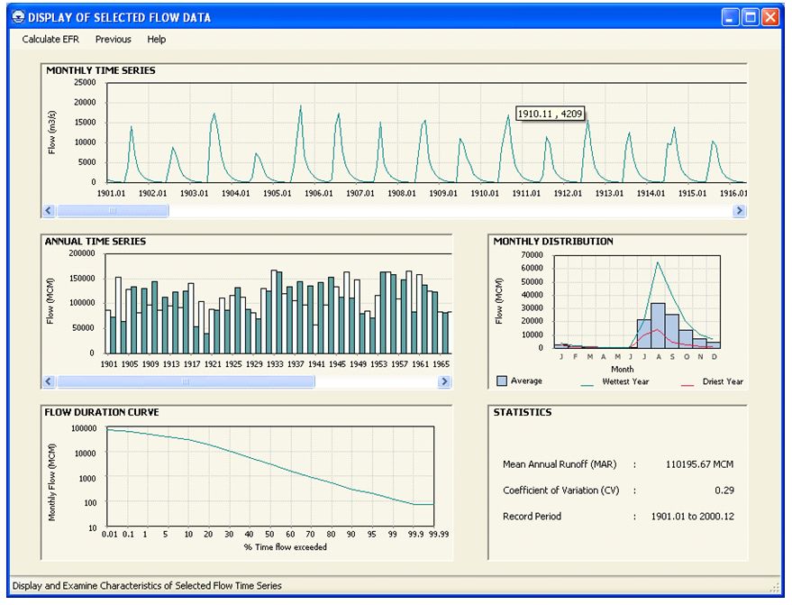Click left arrow of Annual Time Series scrollbar
The width and height of the screenshot is (792, 605).
click(x=50, y=381)
